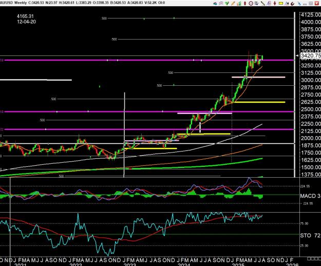Screen dimensions: 321x266
Task: Close the chart window with red X
Action: [316, 3]
